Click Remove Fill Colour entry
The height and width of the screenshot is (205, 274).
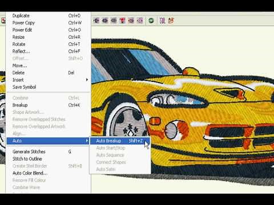48,180
